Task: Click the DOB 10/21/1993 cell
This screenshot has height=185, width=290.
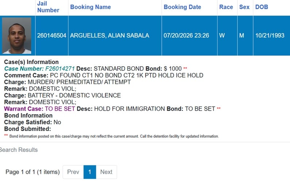Action: (271, 35)
